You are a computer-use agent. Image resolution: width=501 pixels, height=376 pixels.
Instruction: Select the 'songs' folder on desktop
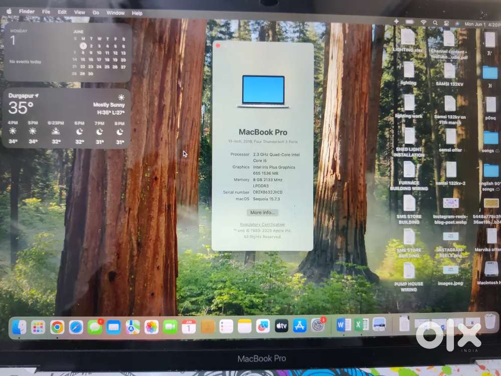click(490, 142)
